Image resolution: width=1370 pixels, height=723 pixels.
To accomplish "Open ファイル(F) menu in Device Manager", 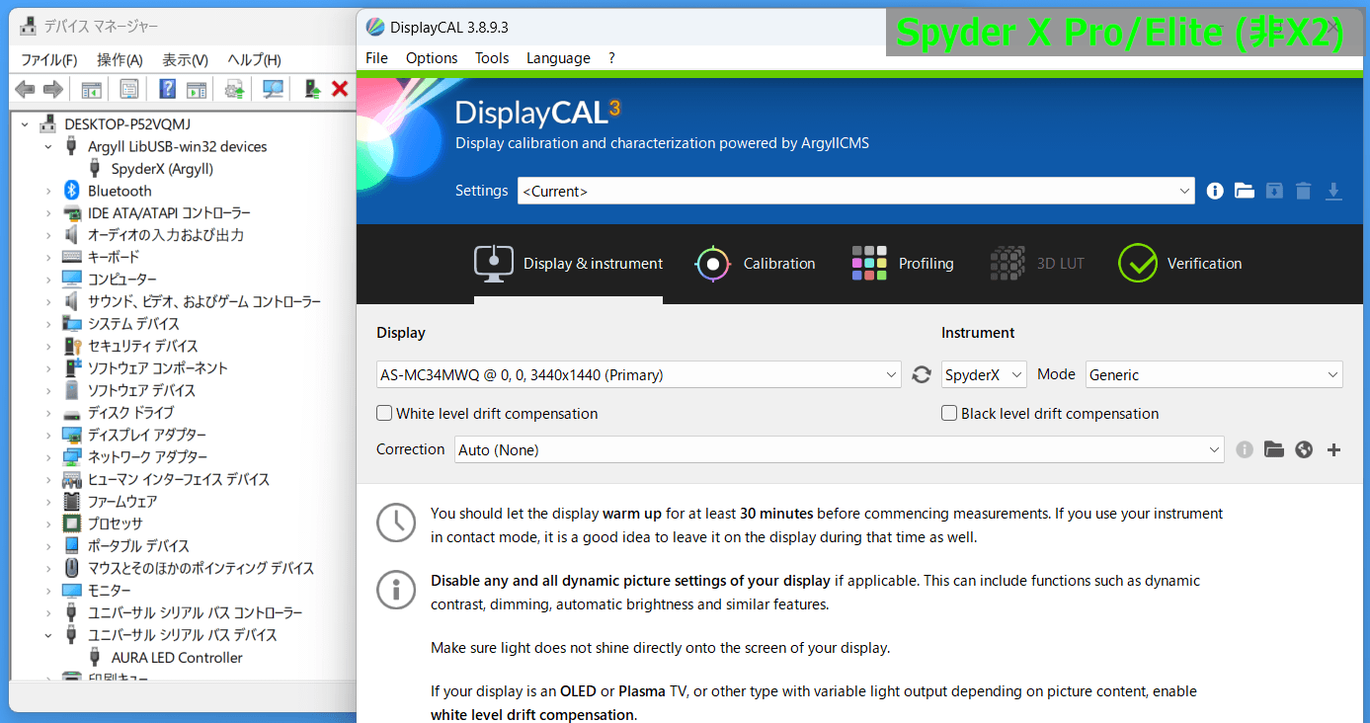I will (49, 59).
